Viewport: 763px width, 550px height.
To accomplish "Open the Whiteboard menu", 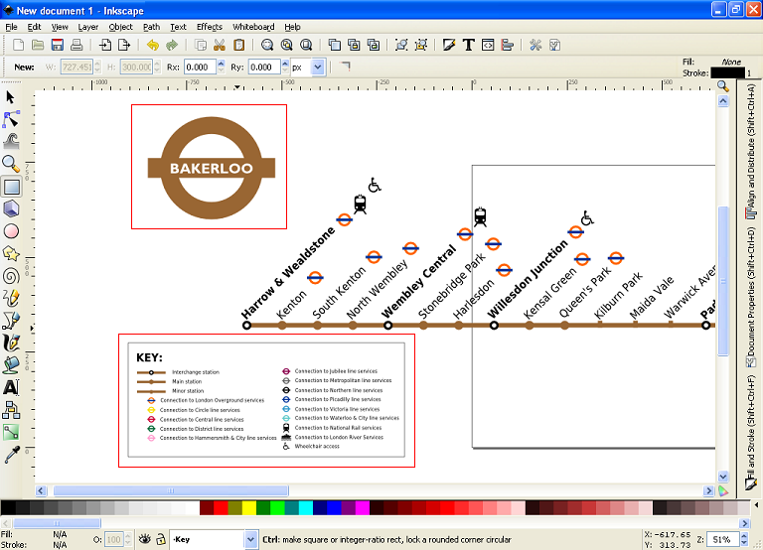I will click(x=253, y=27).
